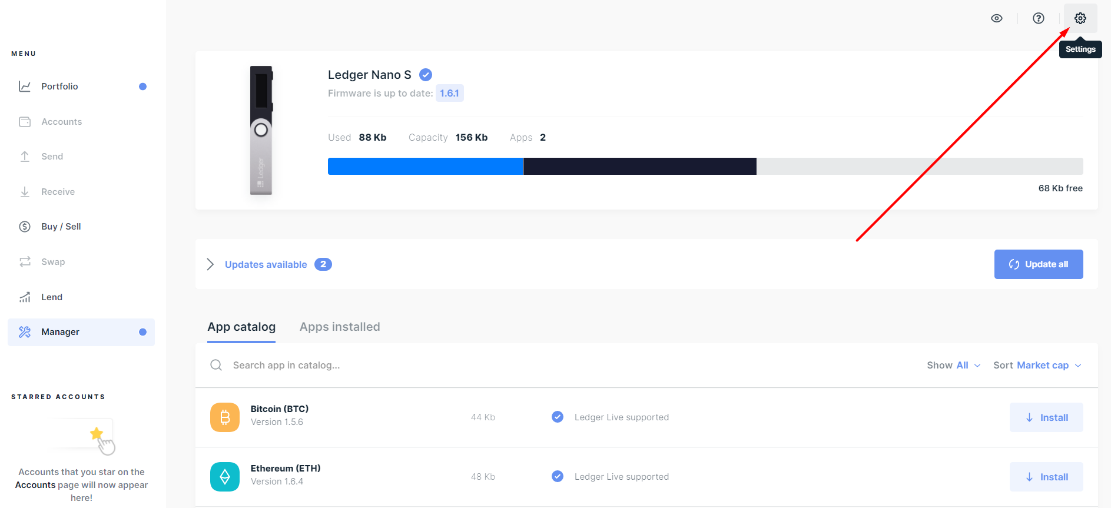Click the Update all button

tap(1039, 264)
